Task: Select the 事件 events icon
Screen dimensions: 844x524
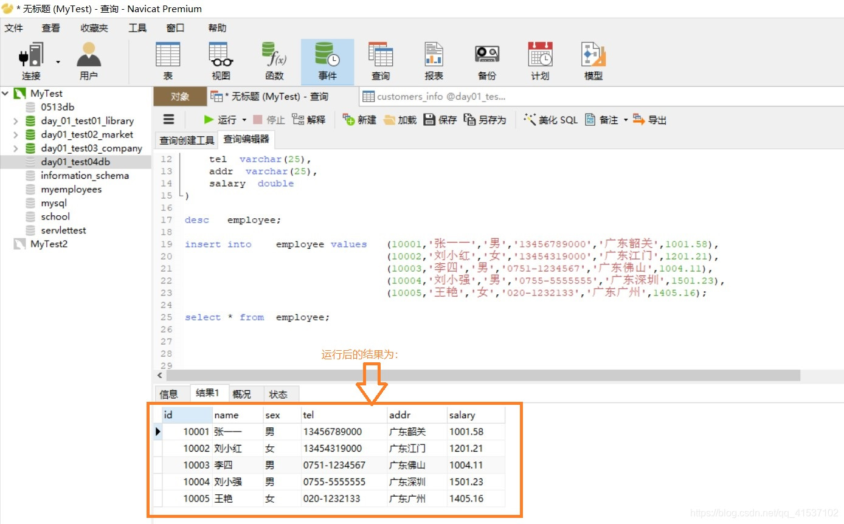Action: [x=327, y=61]
